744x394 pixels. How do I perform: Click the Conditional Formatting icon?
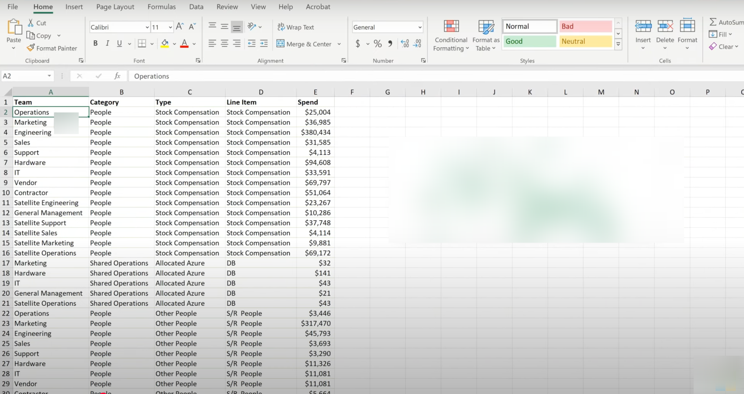(451, 26)
